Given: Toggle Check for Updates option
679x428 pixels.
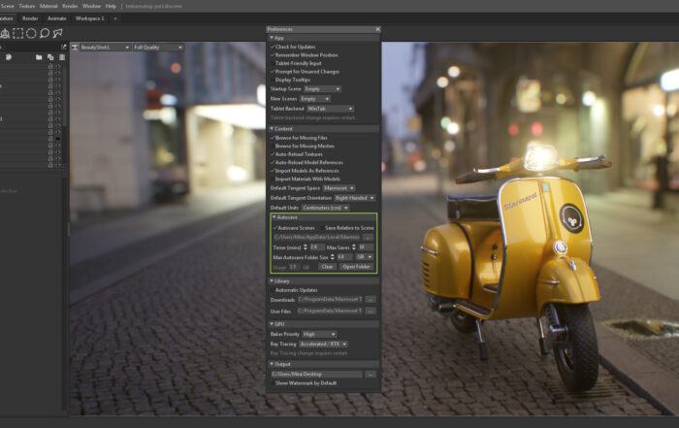Looking at the screenshot, I should pyautogui.click(x=273, y=47).
